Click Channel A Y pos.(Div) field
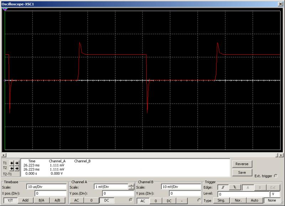This screenshot has height=206, width=285. [x=118, y=194]
